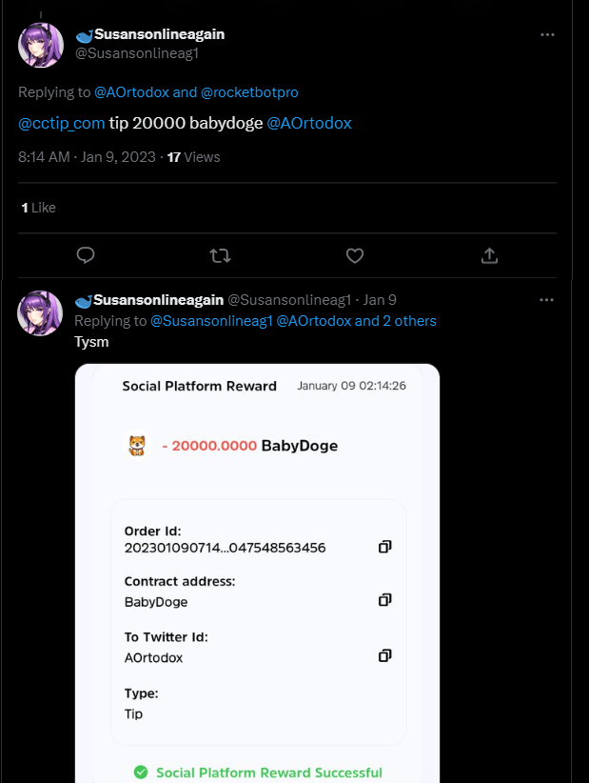Viewport: 589px width, 783px height.
Task: Open more options on the main tweet
Action: point(547,34)
